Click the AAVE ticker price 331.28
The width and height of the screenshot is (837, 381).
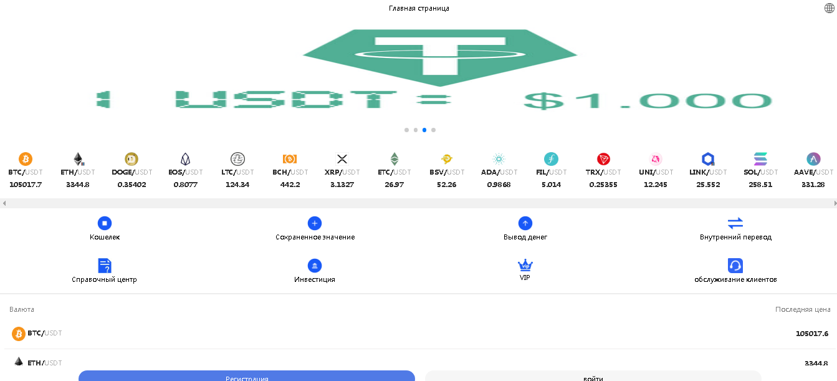pyautogui.click(x=813, y=185)
